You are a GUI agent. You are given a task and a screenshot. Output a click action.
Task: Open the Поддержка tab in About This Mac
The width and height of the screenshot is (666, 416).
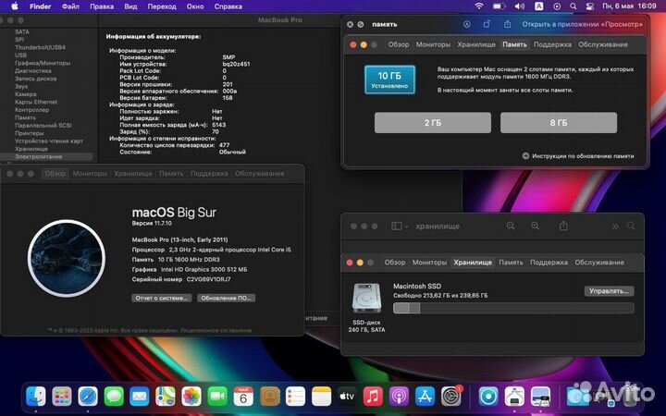209,174
